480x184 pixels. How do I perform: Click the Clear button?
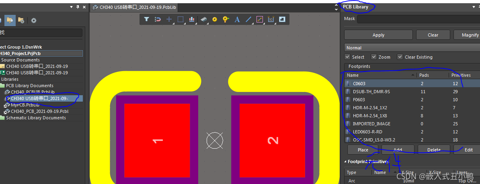[433, 35]
